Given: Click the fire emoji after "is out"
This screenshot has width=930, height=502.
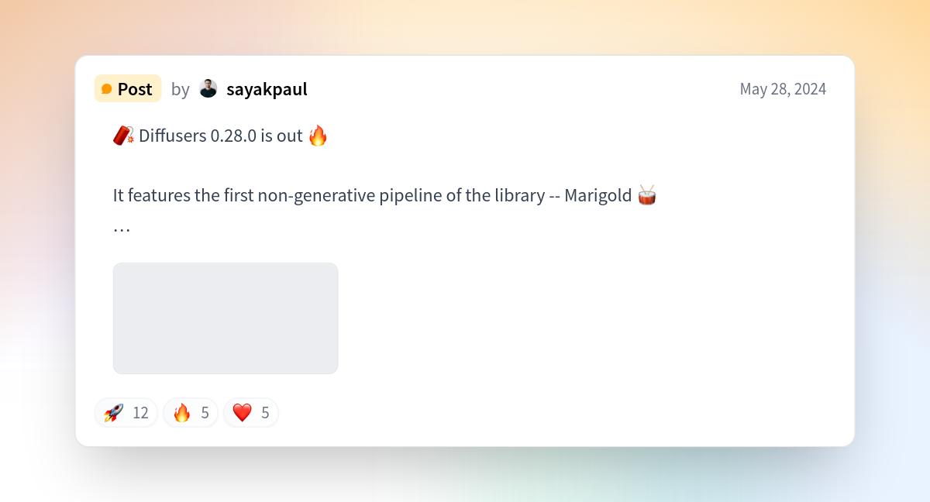Looking at the screenshot, I should click(318, 136).
